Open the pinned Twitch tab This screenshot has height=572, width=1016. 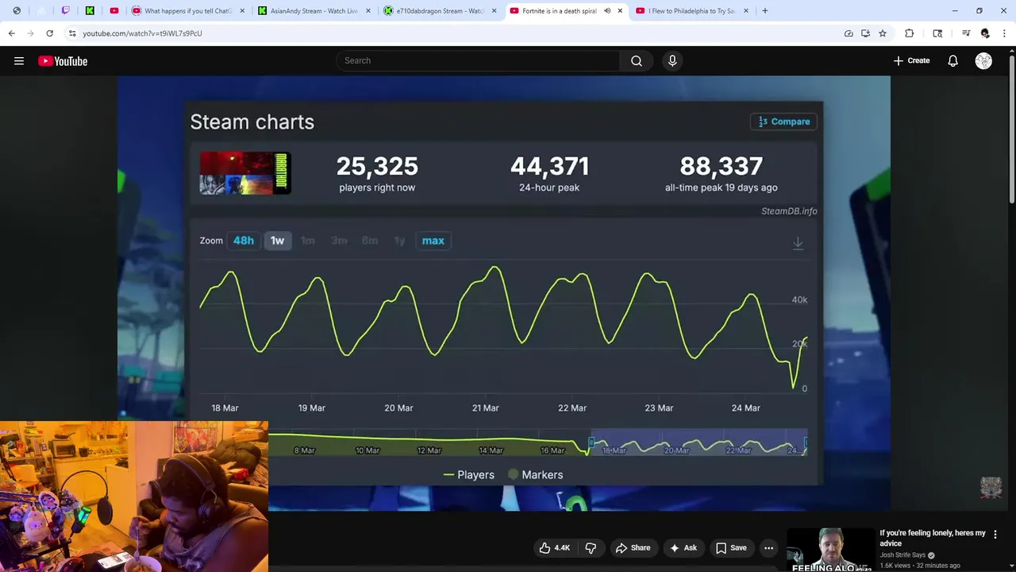65,11
